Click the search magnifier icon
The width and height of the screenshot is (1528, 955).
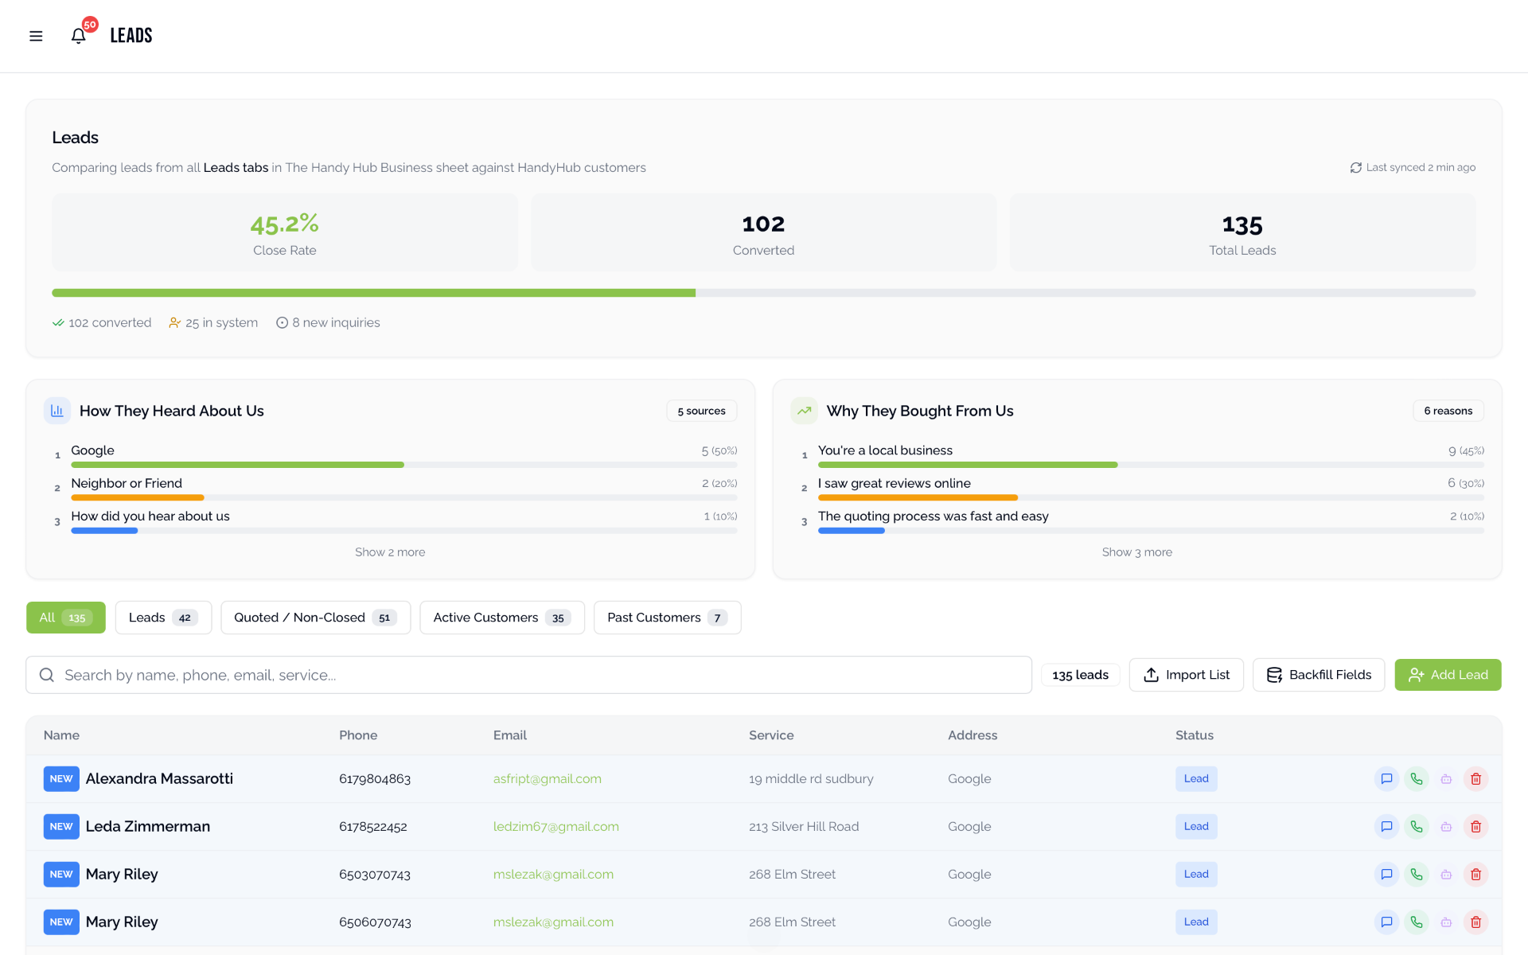pos(47,675)
